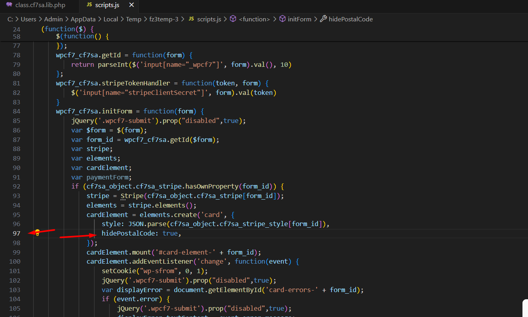Click the JS icon on scripts.js tab
The width and height of the screenshot is (528, 317).
[x=89, y=5]
